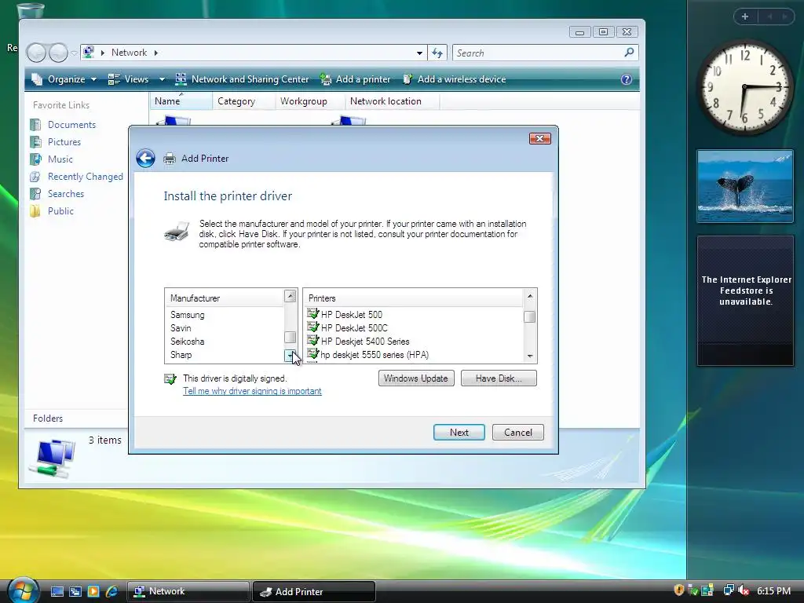Click the whale picture gadget in sidebar
The height and width of the screenshot is (603, 804).
pos(745,186)
